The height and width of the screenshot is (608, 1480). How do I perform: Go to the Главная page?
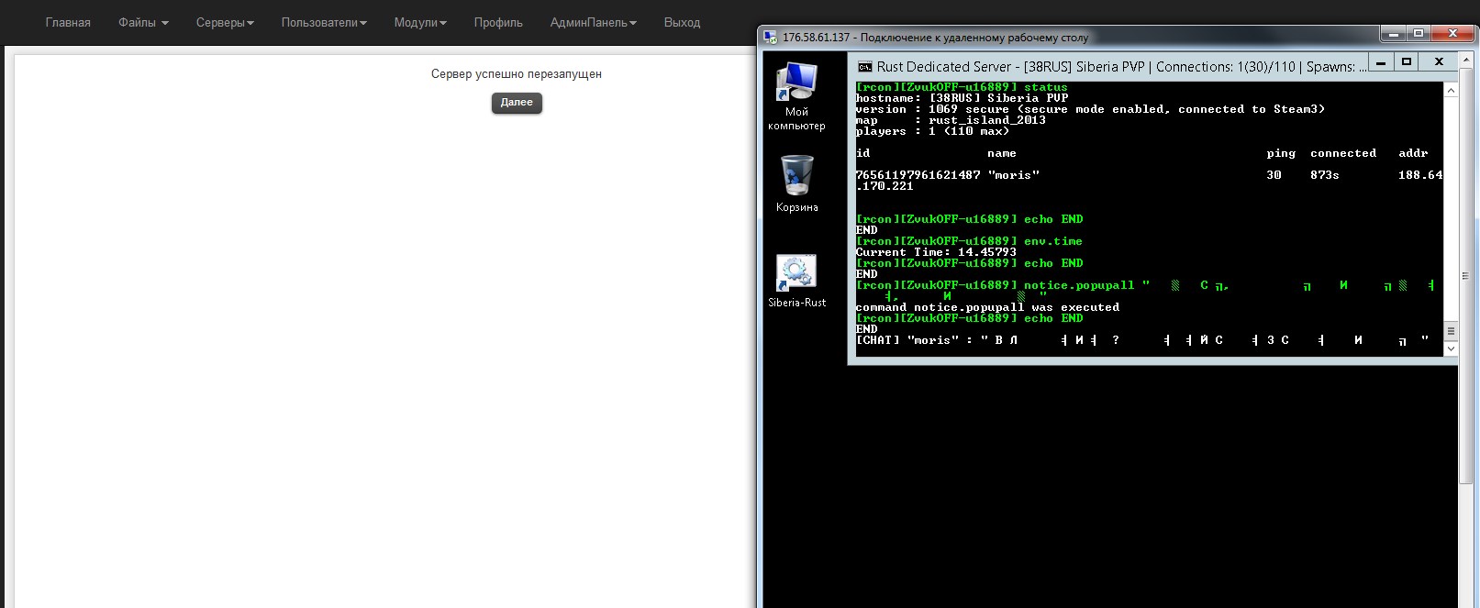[x=68, y=23]
